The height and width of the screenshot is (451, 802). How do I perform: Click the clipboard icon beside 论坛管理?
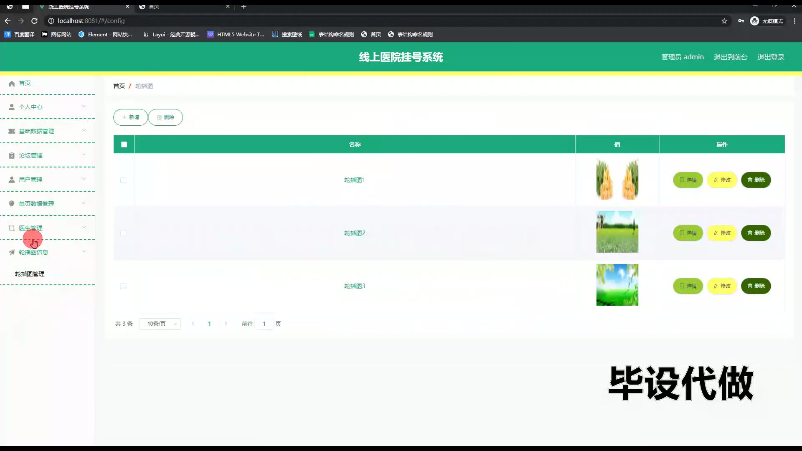coord(12,156)
